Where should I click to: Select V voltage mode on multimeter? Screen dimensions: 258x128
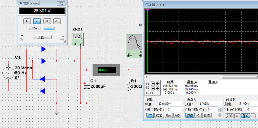(37, 21)
